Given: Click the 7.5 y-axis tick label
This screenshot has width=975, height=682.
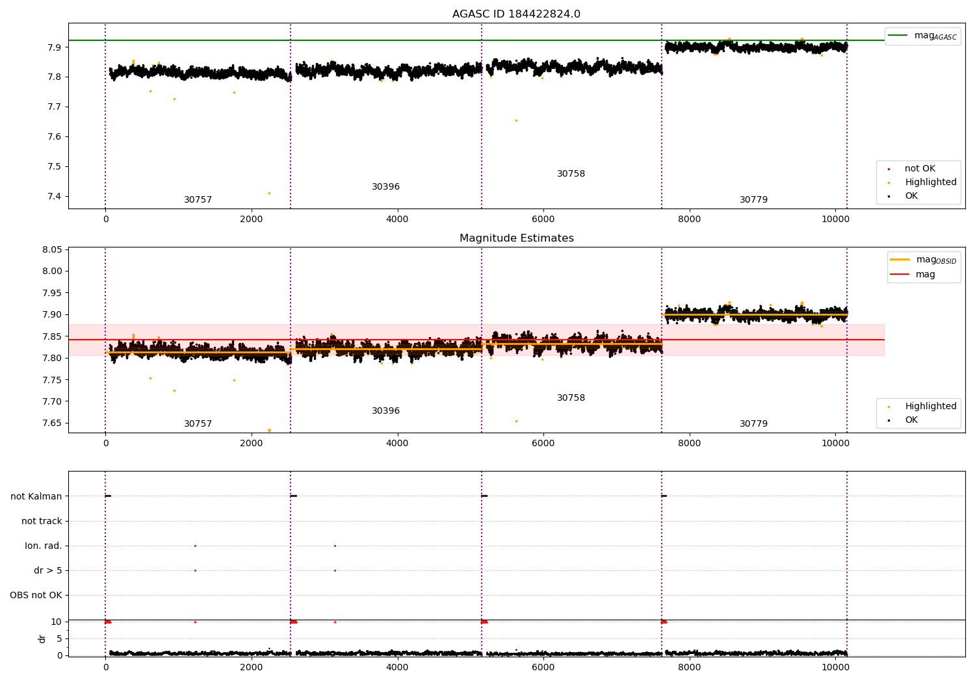Looking at the screenshot, I should (x=55, y=167).
